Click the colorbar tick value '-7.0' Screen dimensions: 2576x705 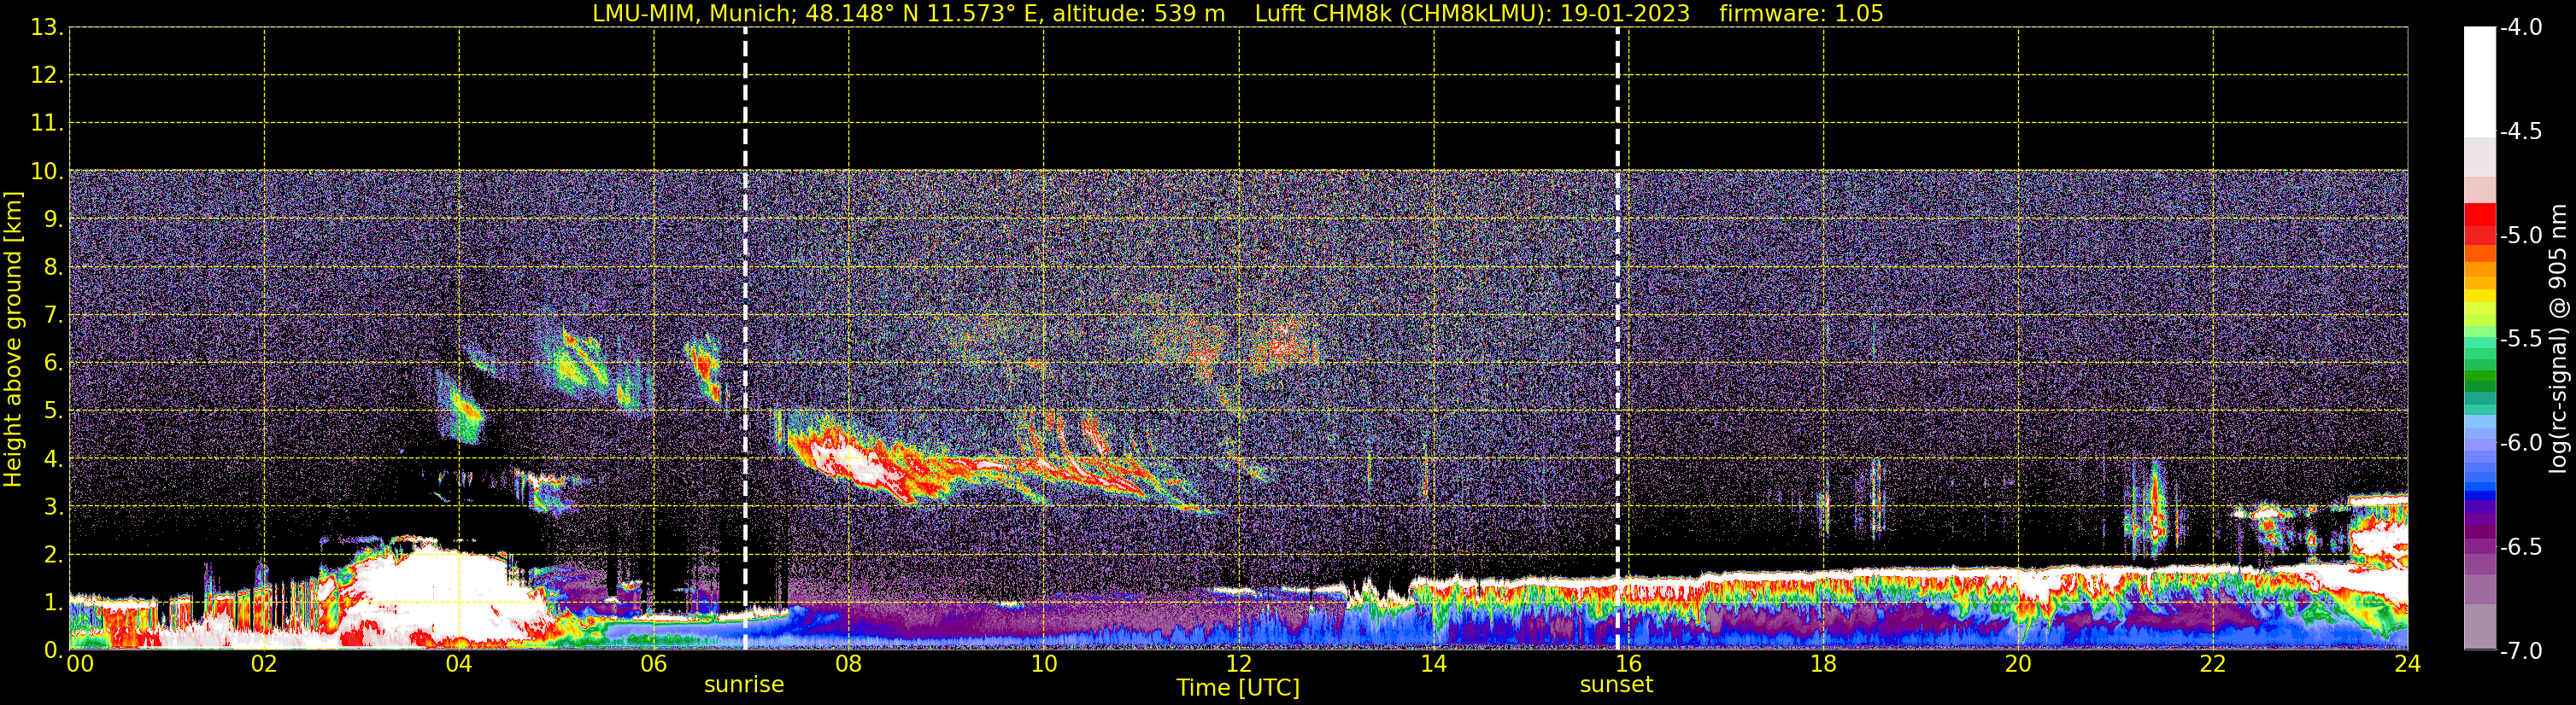2520,651
